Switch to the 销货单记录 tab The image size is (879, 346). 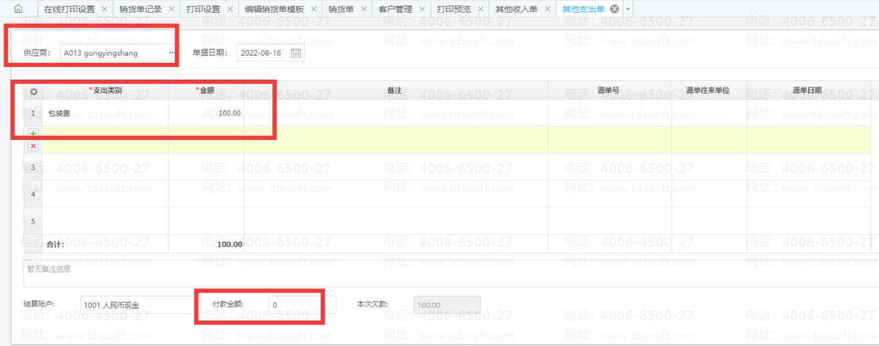pos(141,9)
